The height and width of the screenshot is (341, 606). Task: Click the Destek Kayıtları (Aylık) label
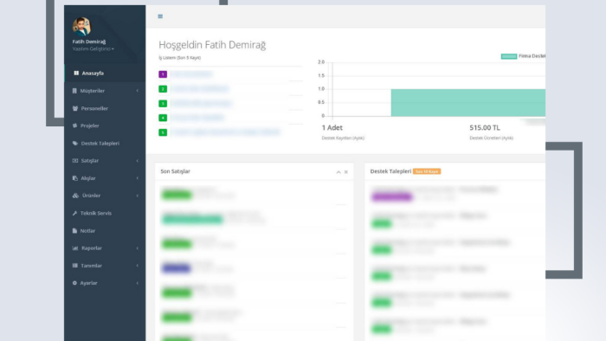343,138
